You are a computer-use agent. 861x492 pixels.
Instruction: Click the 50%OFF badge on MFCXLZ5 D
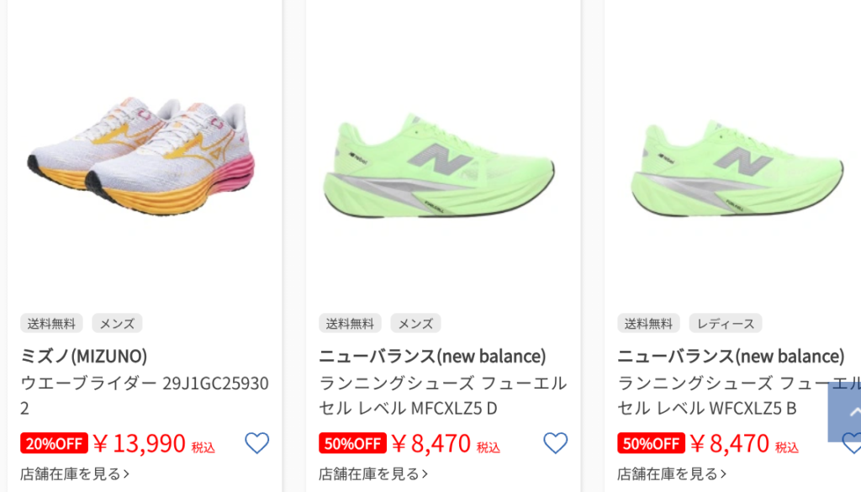(x=352, y=443)
